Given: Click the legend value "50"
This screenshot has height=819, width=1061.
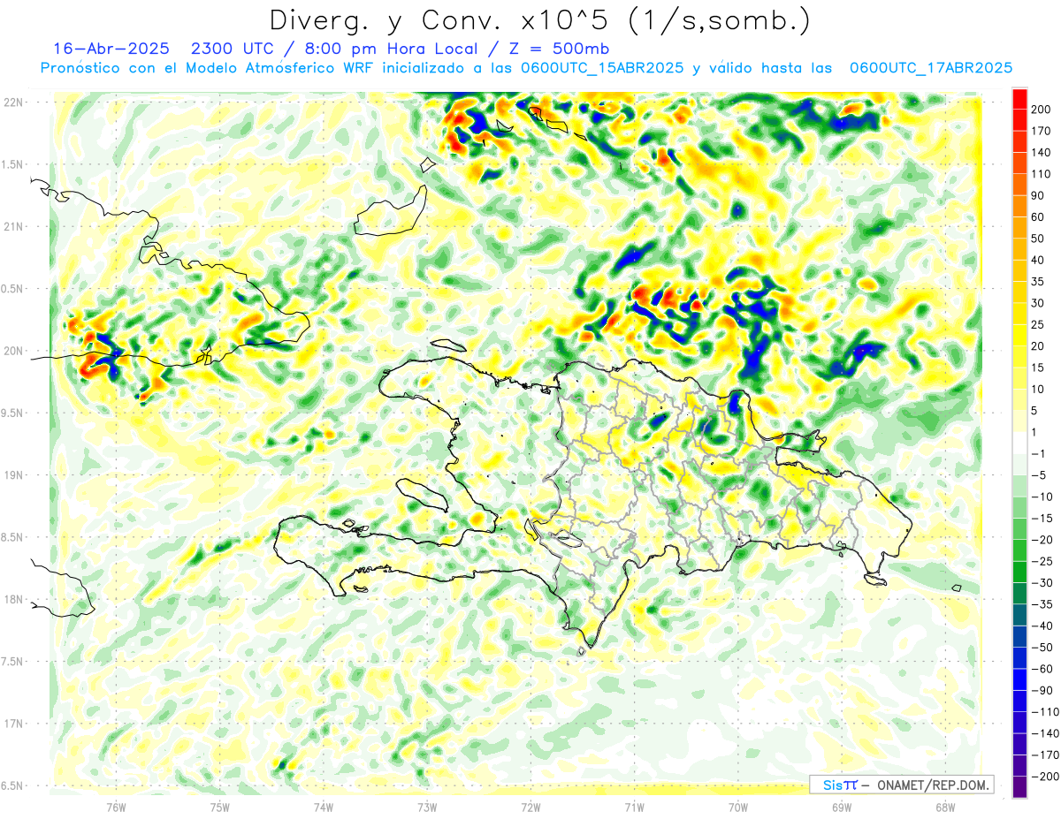Looking at the screenshot, I should pos(1038,239).
